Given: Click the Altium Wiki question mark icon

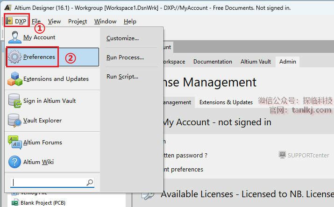Looking at the screenshot, I should [x=14, y=162].
